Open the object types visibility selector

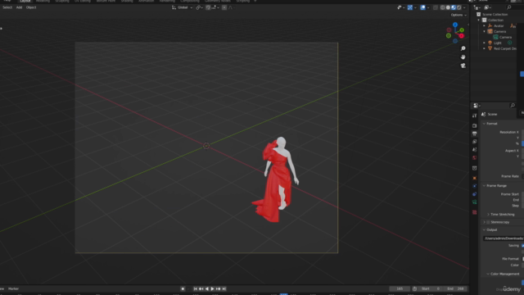pyautogui.click(x=400, y=7)
